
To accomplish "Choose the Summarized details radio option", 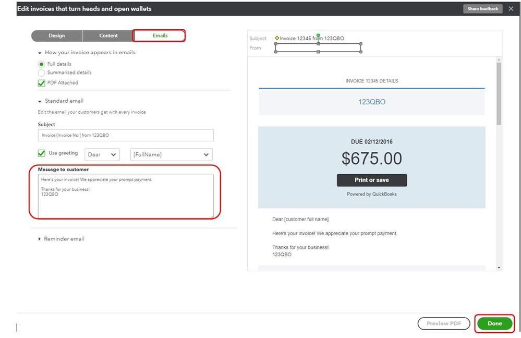I will tap(42, 73).
